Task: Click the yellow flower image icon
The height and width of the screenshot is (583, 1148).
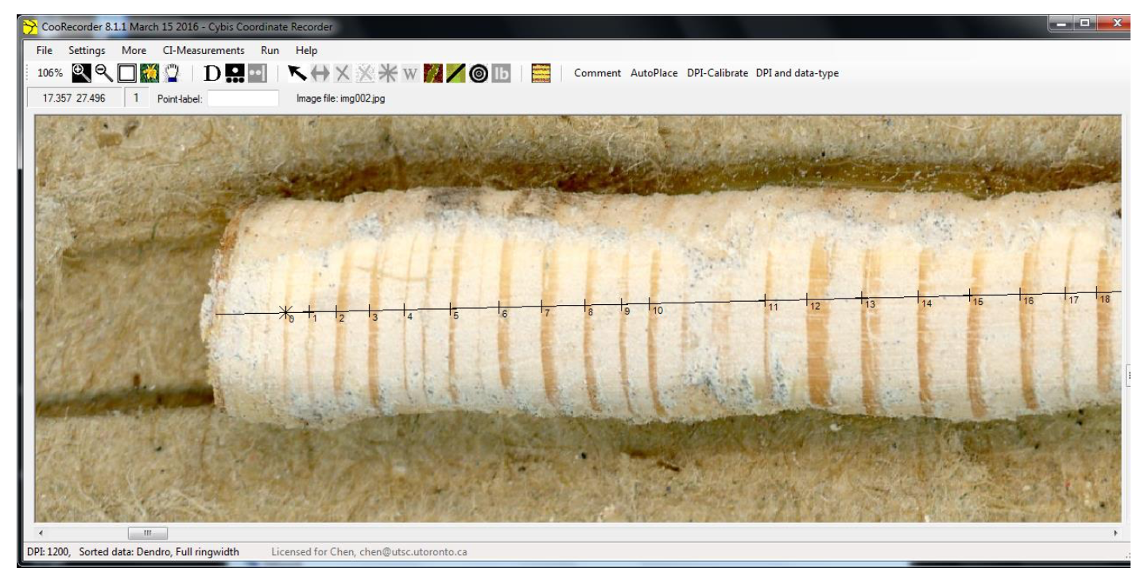Action: pos(149,73)
